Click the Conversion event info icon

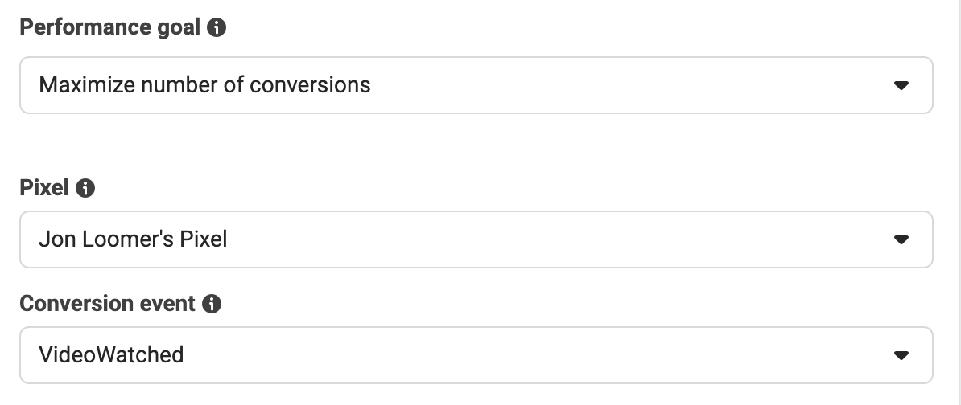(212, 304)
